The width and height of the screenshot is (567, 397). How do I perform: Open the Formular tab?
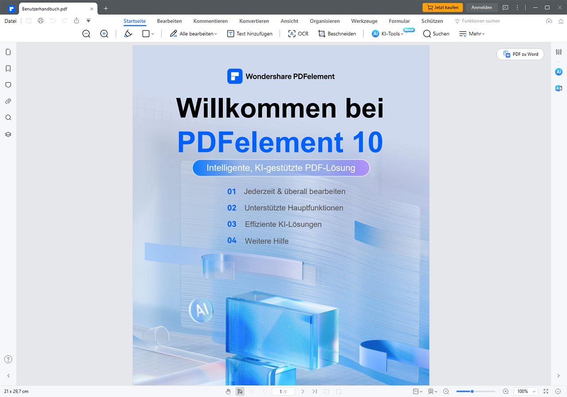tap(400, 21)
